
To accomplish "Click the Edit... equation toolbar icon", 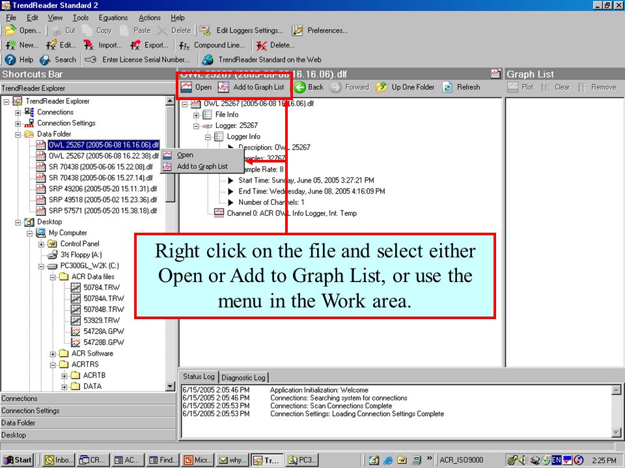I will click(51, 45).
